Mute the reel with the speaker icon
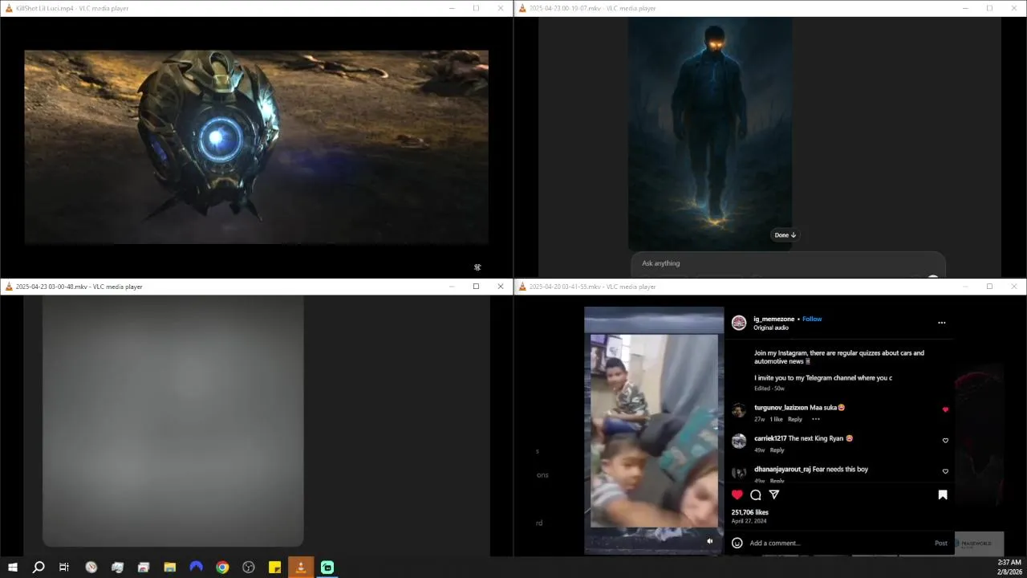 pos(709,541)
